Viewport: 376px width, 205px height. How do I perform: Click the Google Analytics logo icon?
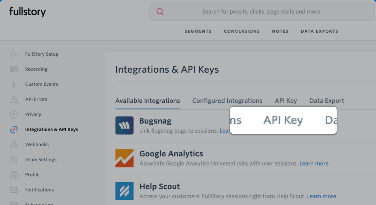[x=125, y=158]
